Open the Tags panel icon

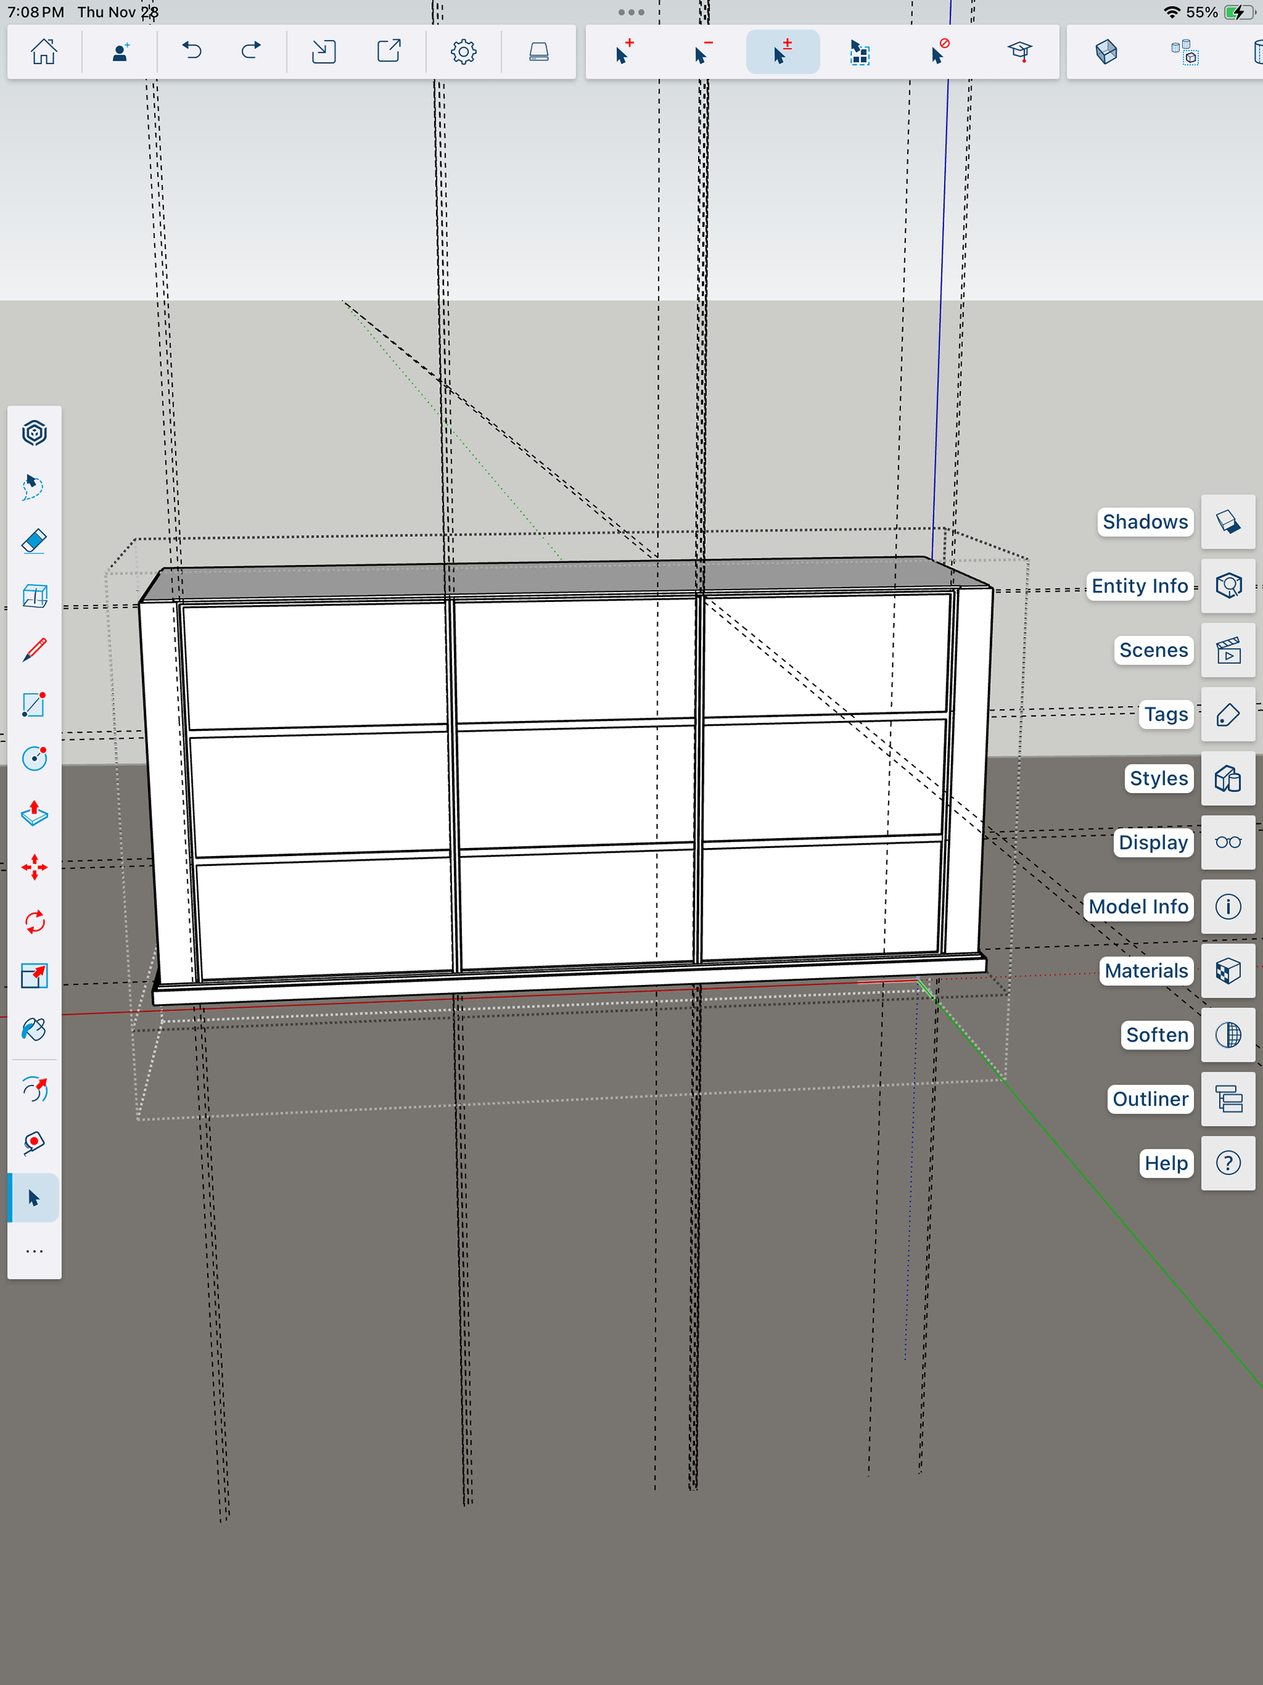[x=1227, y=715]
